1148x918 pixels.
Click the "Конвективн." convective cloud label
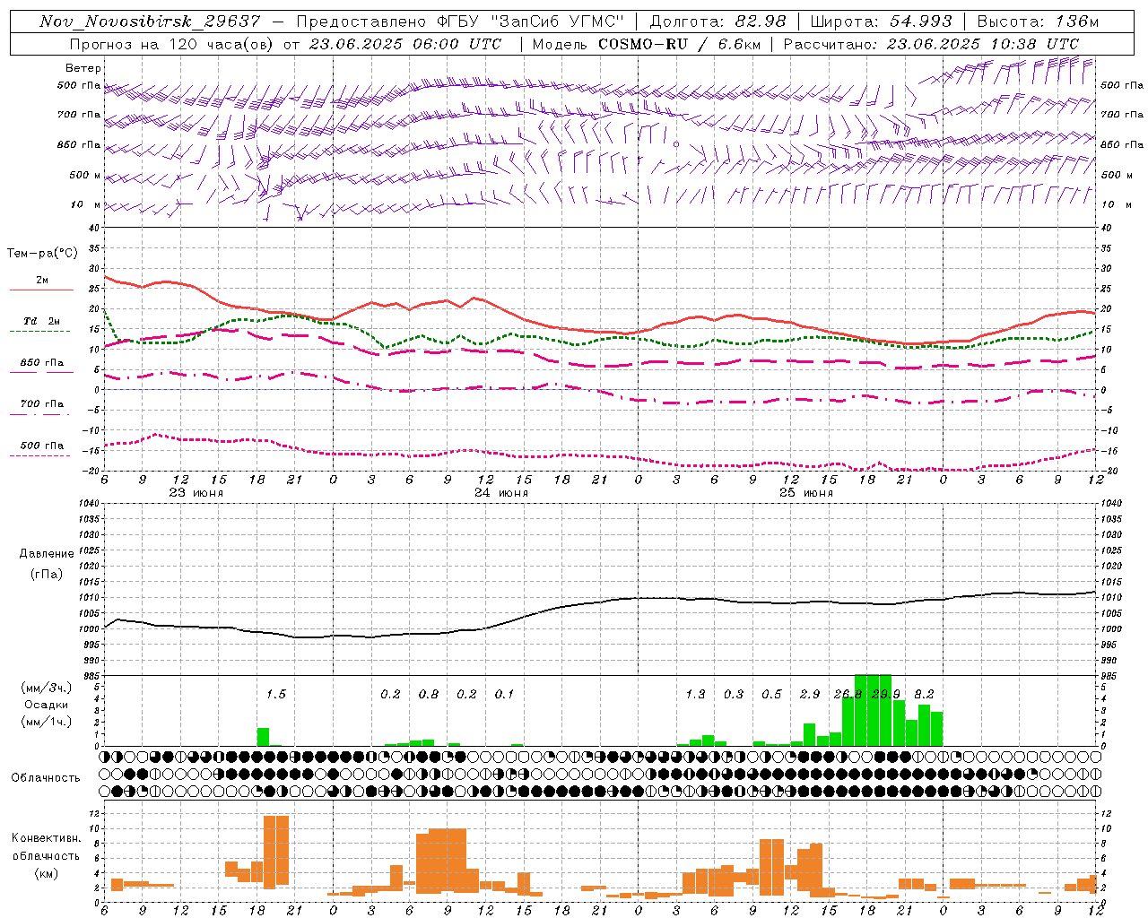[46, 838]
